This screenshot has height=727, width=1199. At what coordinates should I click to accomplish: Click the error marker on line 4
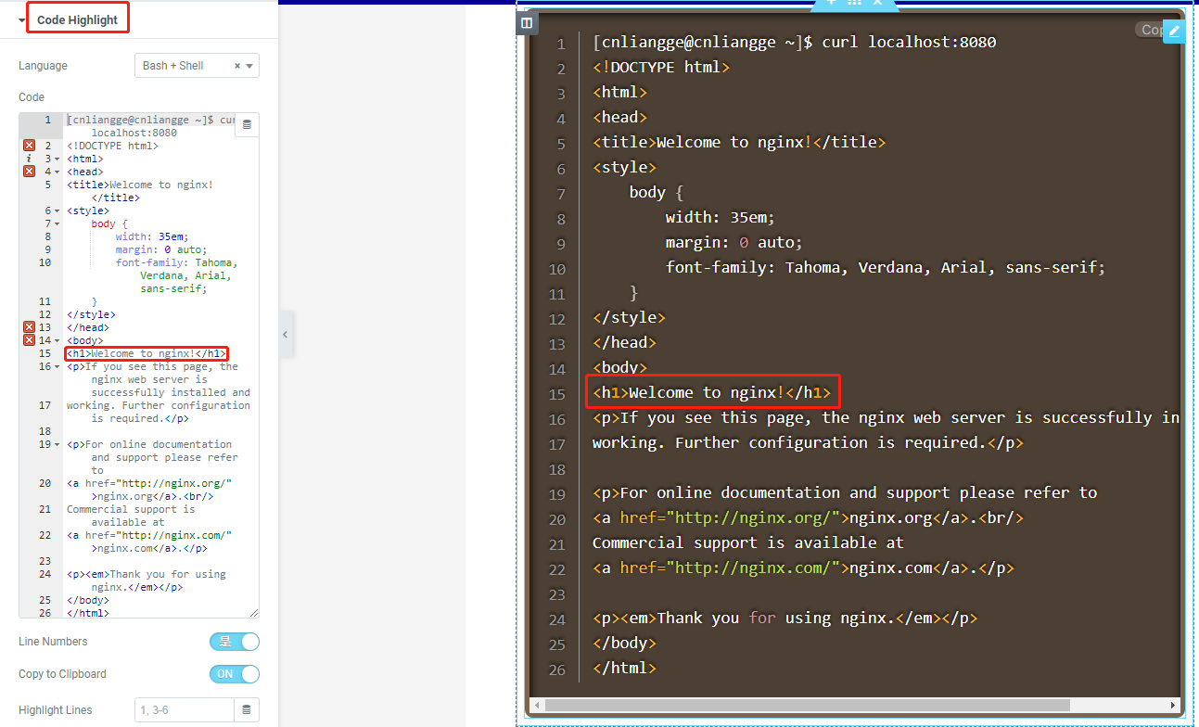click(x=29, y=172)
